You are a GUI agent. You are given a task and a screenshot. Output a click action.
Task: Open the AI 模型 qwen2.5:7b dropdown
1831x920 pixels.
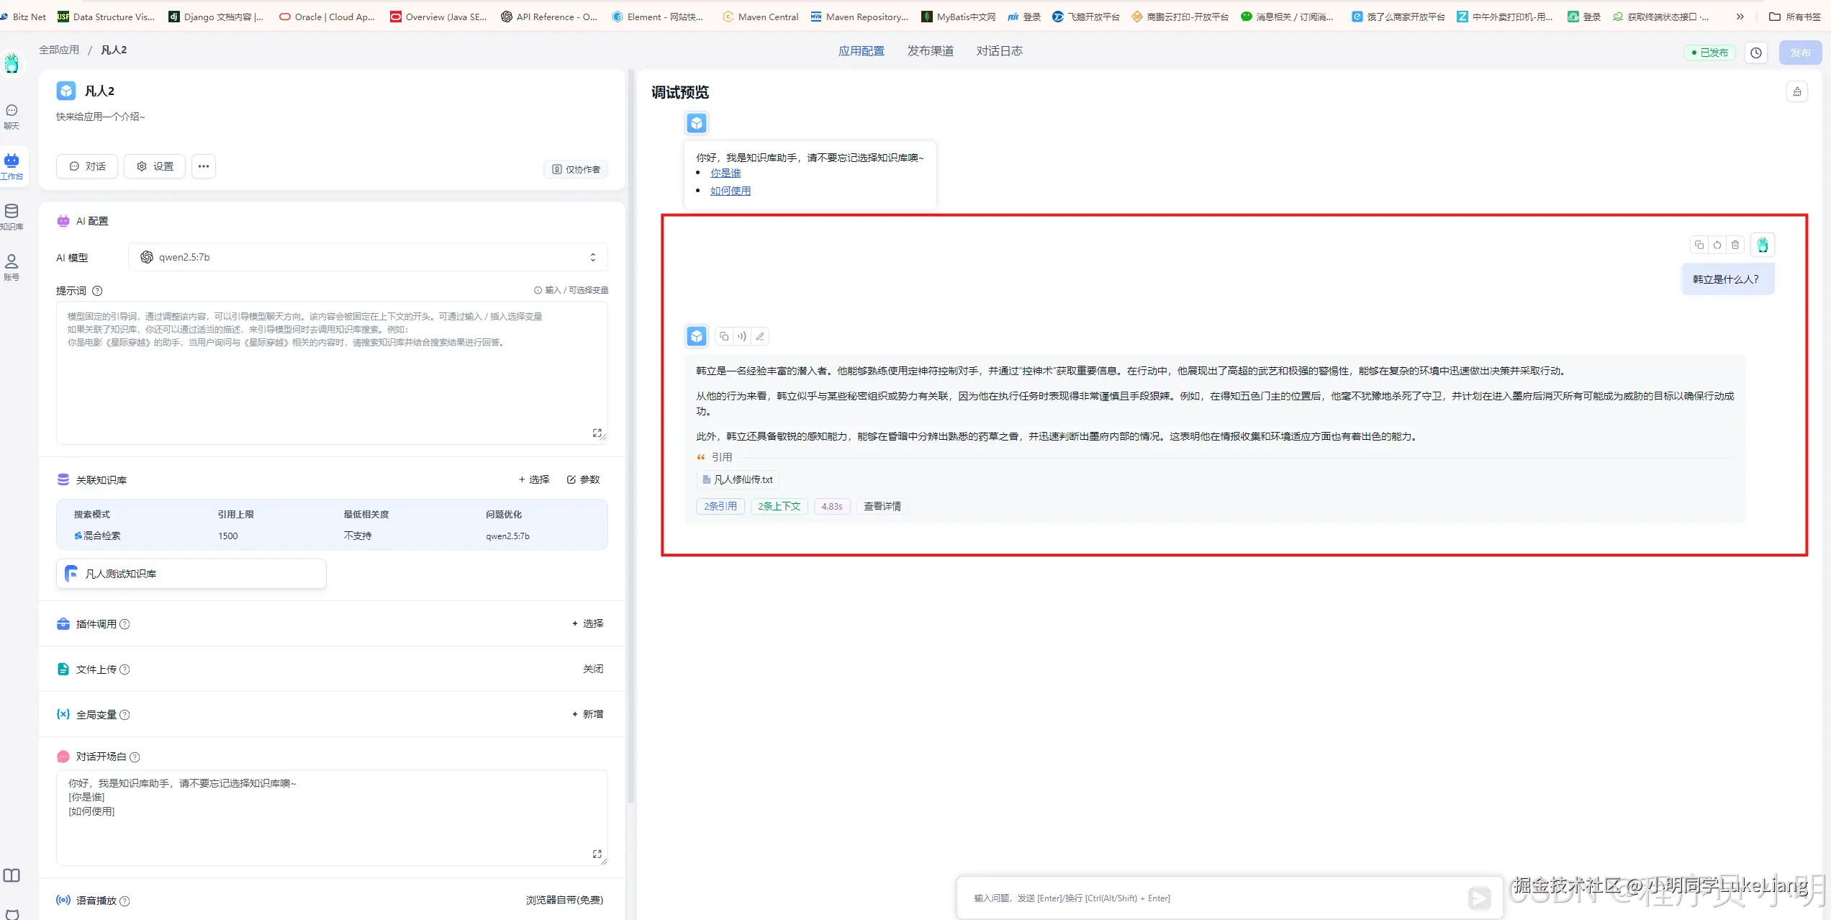(368, 257)
